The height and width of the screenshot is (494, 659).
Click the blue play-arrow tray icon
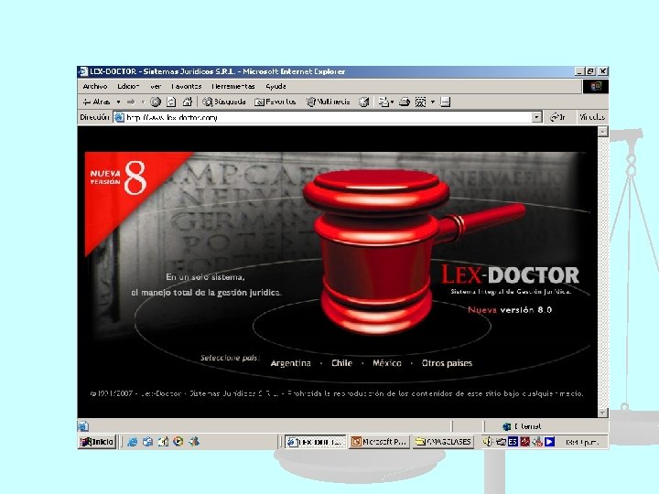549,442
